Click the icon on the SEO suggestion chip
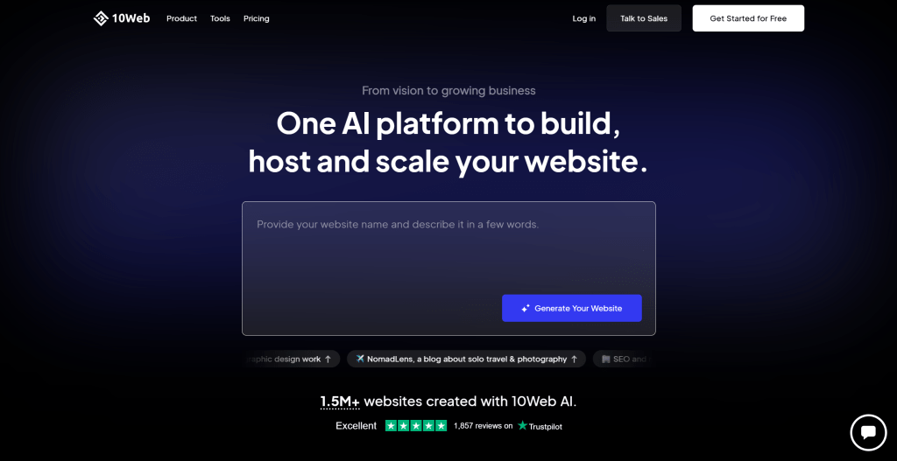 (x=606, y=360)
